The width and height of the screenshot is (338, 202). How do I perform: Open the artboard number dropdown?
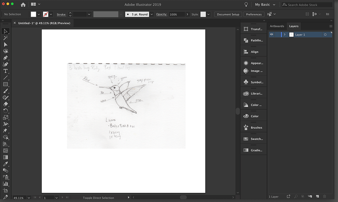[x=56, y=198]
